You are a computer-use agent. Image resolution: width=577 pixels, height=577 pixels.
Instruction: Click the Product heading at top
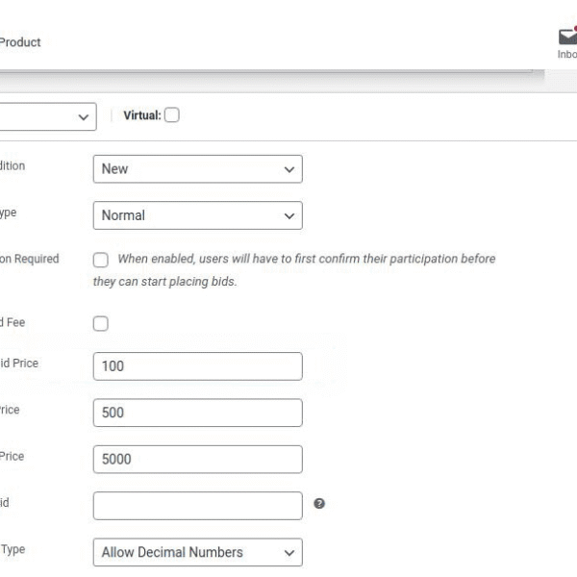(20, 42)
